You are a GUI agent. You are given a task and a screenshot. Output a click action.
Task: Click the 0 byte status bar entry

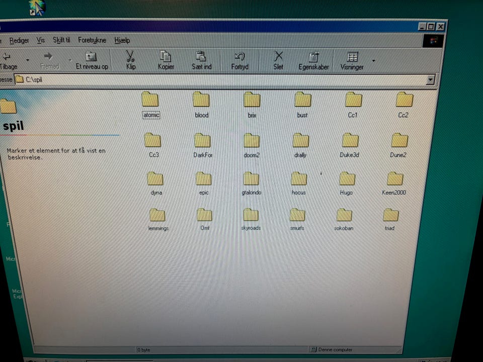pyautogui.click(x=143, y=350)
